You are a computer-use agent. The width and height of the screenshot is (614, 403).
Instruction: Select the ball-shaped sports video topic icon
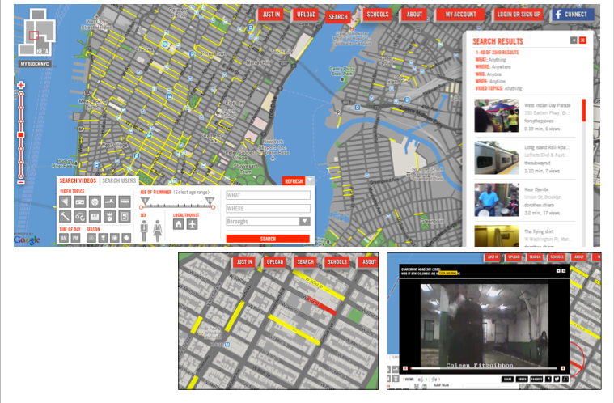coord(95,201)
